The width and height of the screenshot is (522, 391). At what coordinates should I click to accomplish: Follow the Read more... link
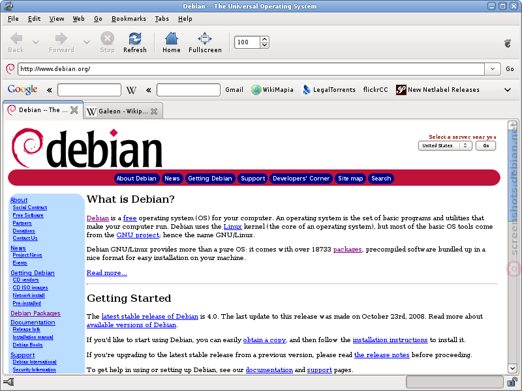point(107,273)
